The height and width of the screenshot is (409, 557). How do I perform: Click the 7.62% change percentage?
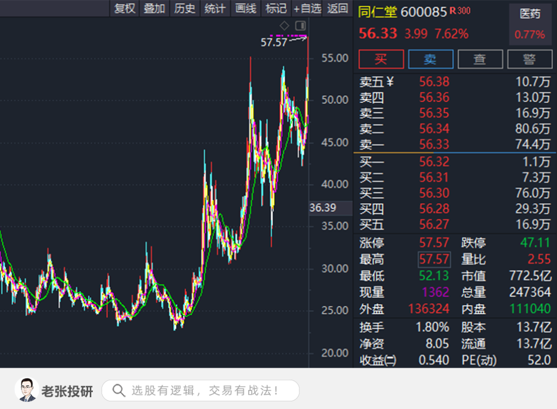(451, 34)
